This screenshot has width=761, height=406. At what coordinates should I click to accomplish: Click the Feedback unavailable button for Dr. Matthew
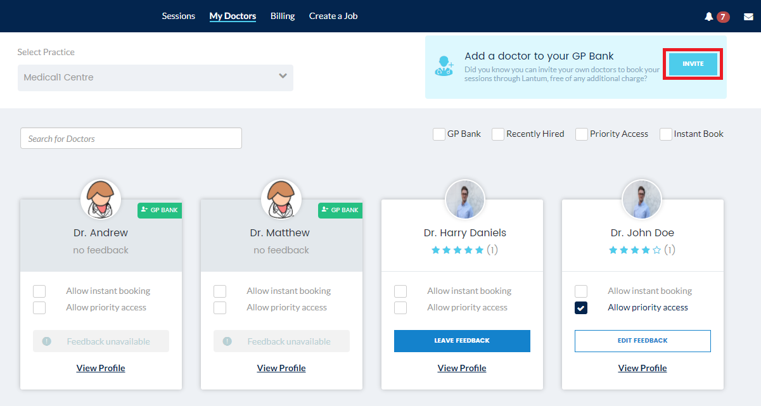pyautogui.click(x=281, y=341)
